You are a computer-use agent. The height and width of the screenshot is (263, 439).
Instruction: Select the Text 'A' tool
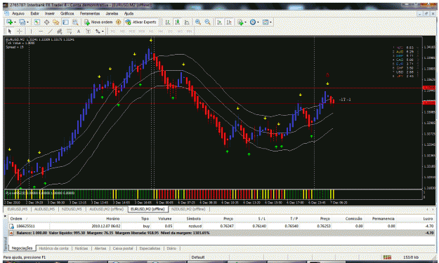click(79, 31)
